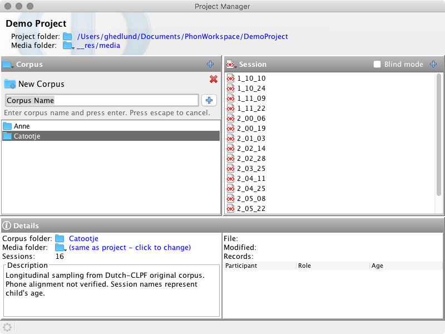The height and width of the screenshot is (334, 445).
Task: Click the folder icon beside Media folder path
Action: pos(67,45)
